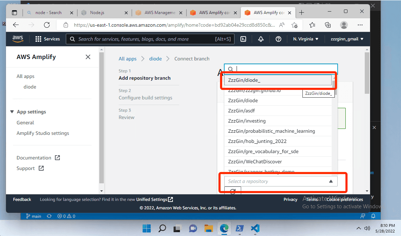Open Visual Studio Code from taskbar

[x=255, y=228]
